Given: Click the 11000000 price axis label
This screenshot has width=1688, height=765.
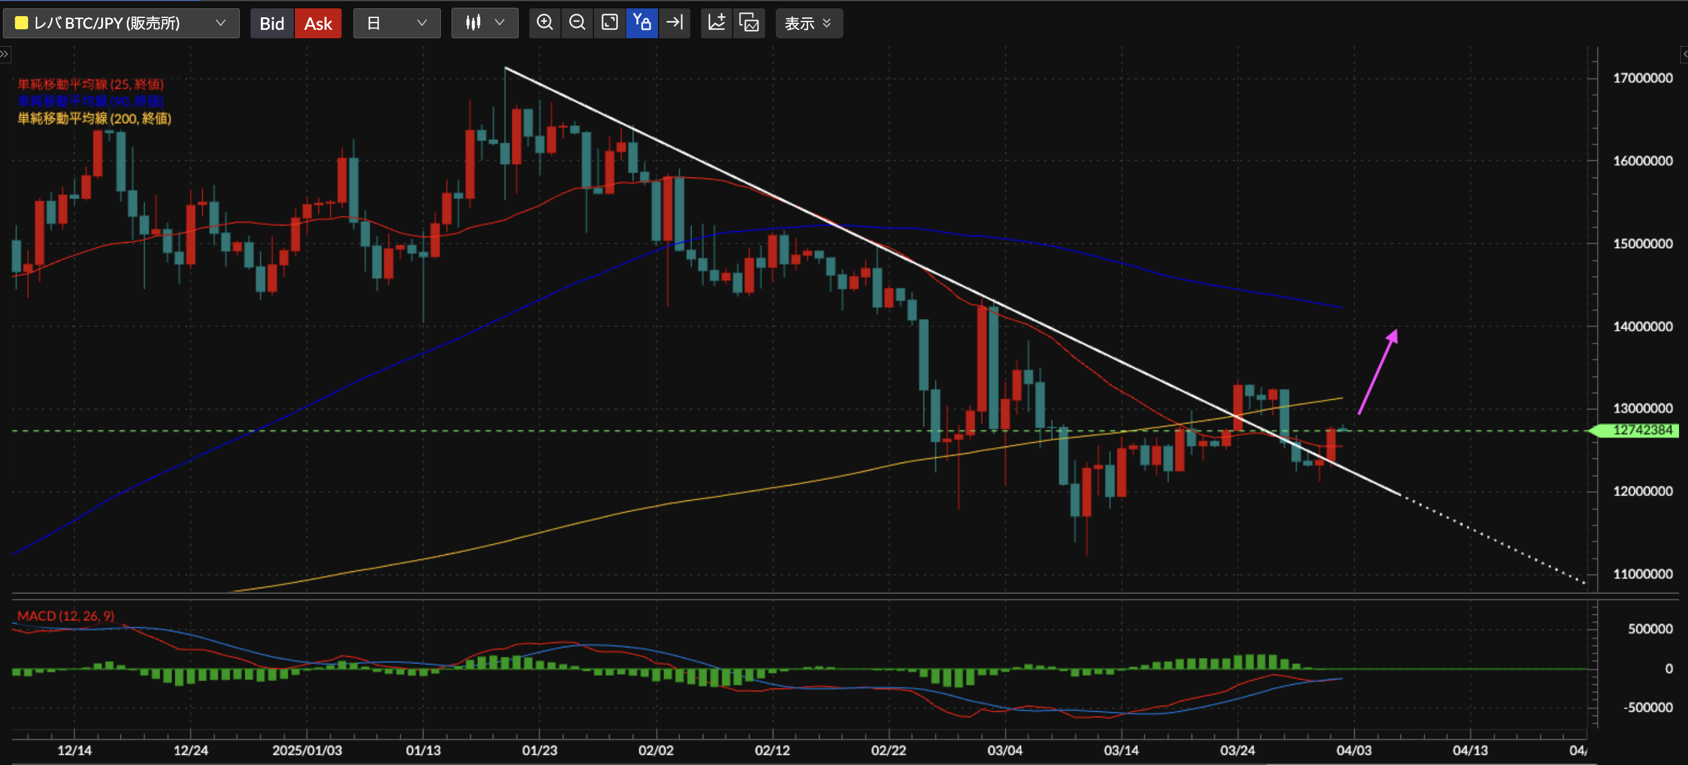Looking at the screenshot, I should [x=1643, y=574].
